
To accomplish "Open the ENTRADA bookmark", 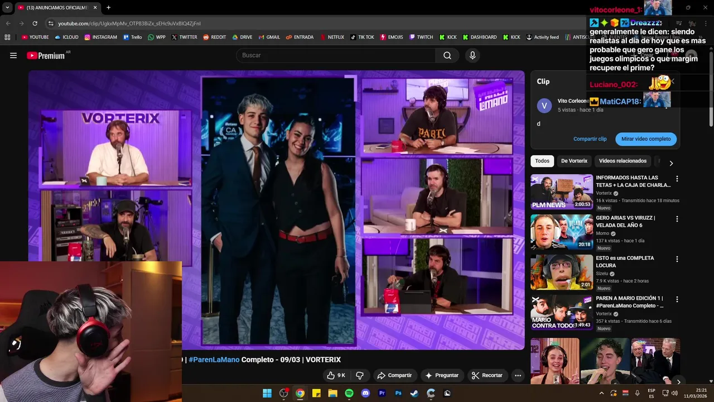I will [300, 37].
